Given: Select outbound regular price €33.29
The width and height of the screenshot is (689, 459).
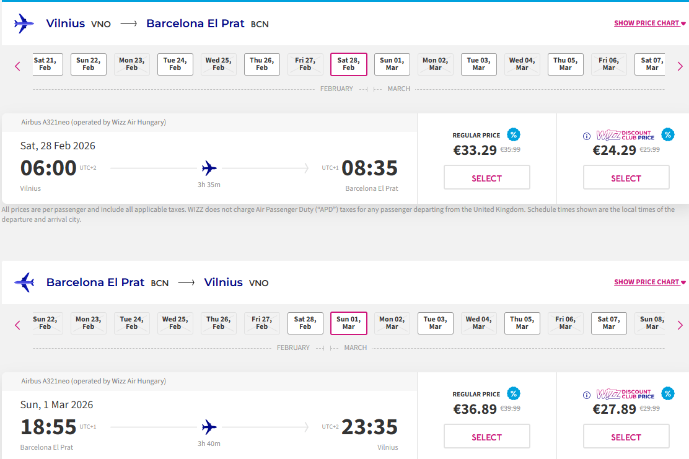Looking at the screenshot, I should [486, 178].
